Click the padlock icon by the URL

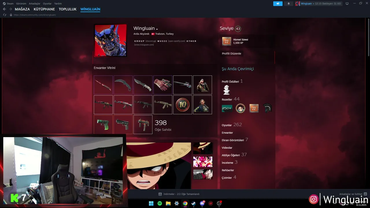click(x=11, y=15)
